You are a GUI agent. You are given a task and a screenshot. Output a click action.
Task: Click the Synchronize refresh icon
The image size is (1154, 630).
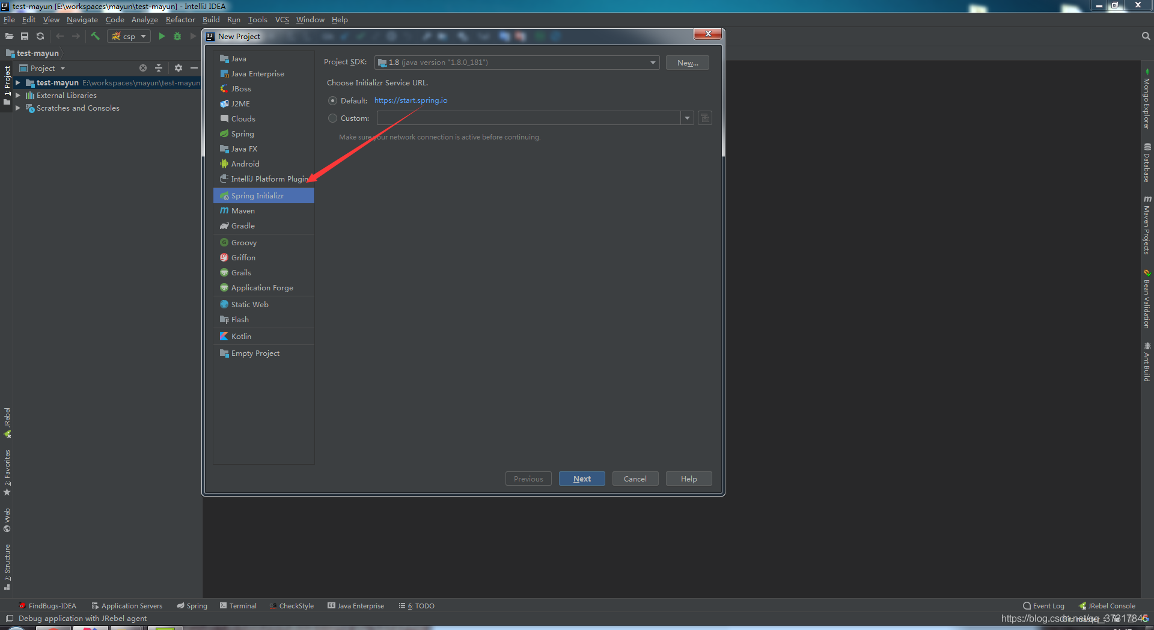point(40,36)
